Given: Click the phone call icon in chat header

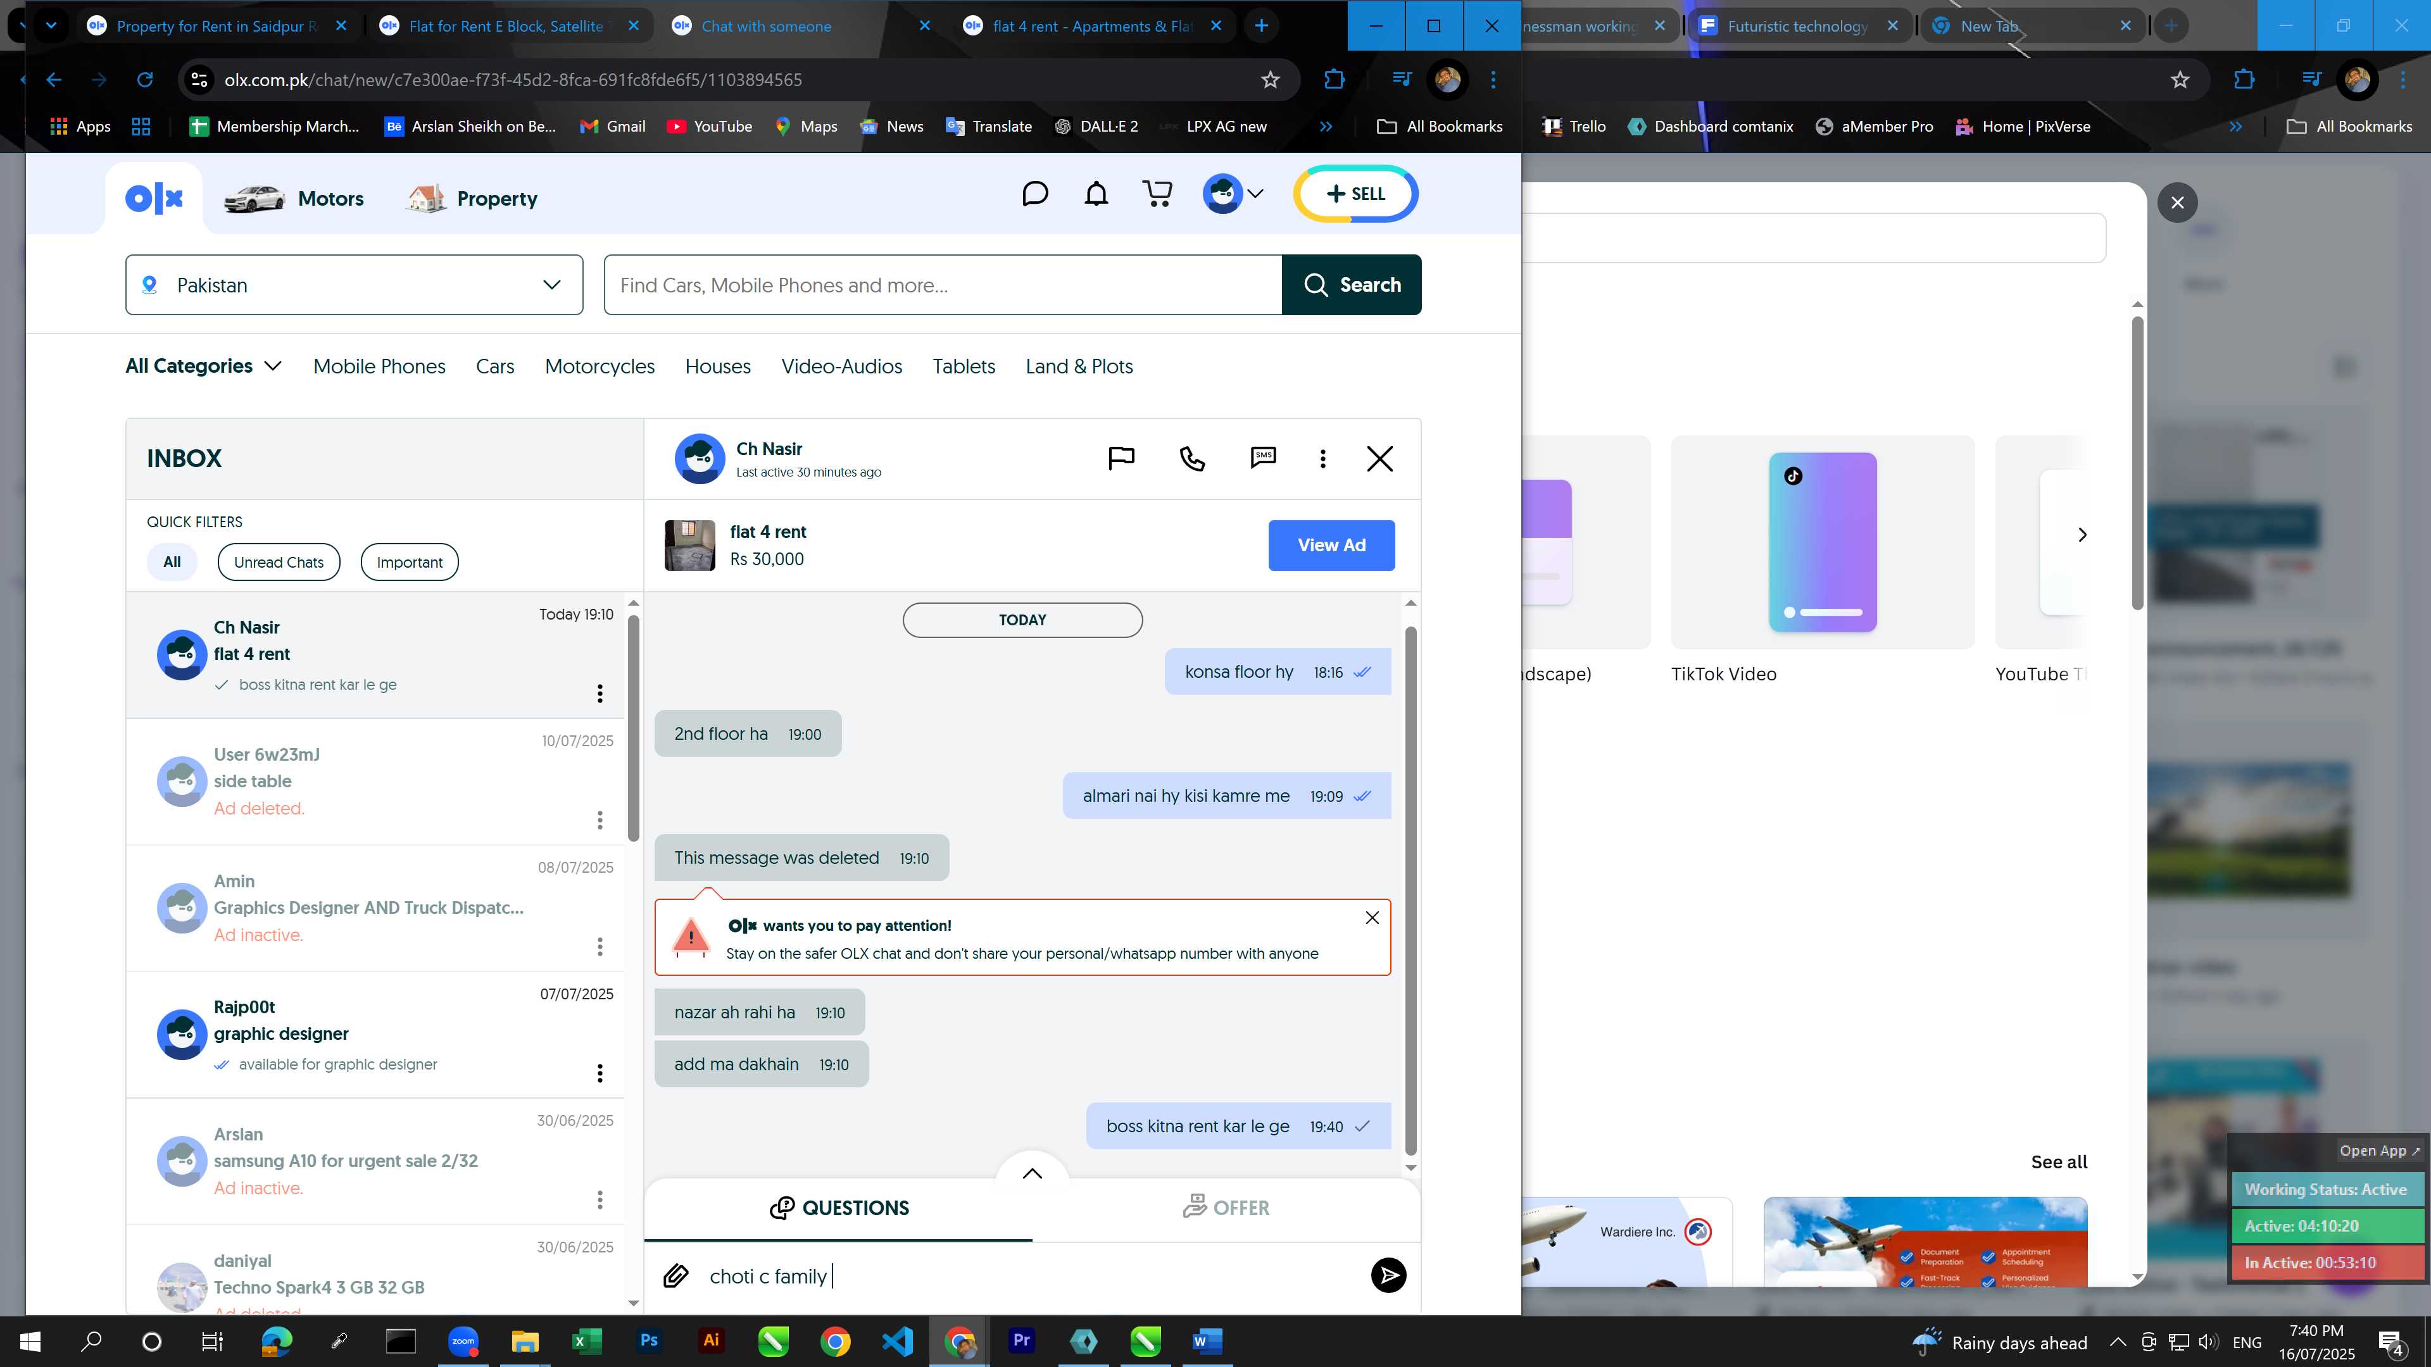Looking at the screenshot, I should tap(1192, 458).
